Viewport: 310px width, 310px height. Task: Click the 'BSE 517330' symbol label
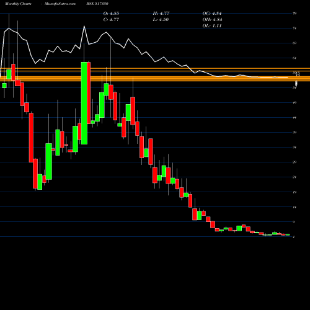click(97, 4)
